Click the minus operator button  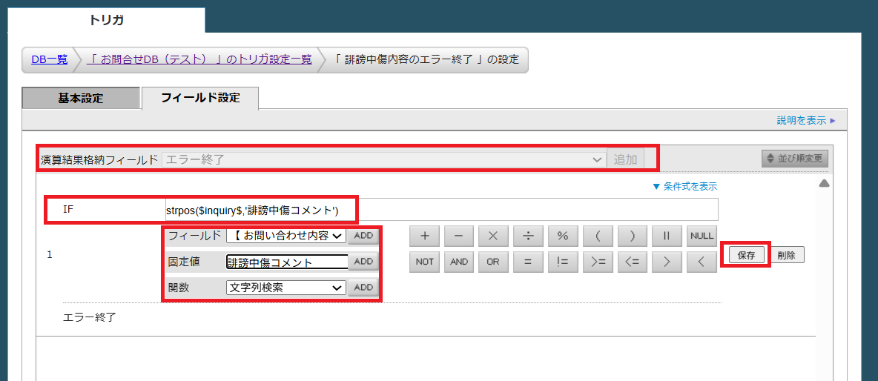pyautogui.click(x=459, y=236)
